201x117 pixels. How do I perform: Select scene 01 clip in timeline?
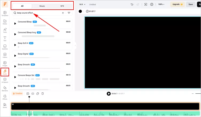105,107
